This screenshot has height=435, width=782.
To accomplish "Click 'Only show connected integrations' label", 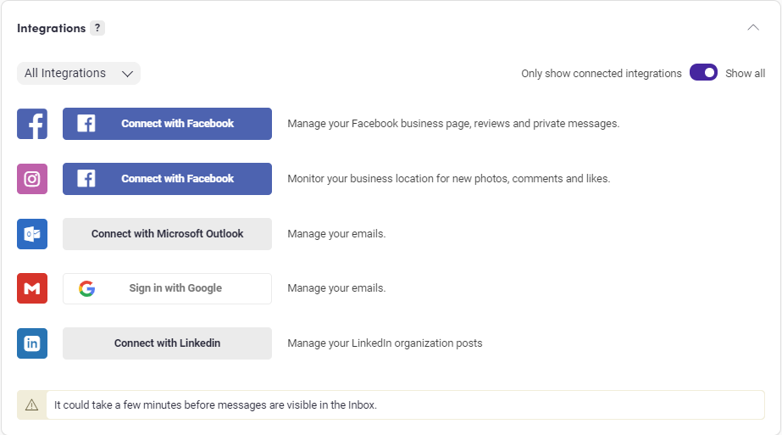I will point(601,74).
